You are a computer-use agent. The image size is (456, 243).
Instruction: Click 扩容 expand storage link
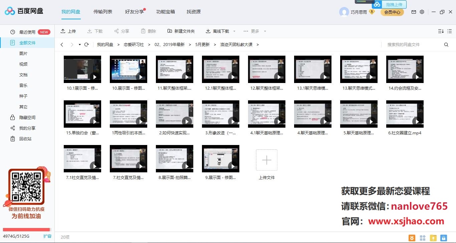[x=47, y=236]
